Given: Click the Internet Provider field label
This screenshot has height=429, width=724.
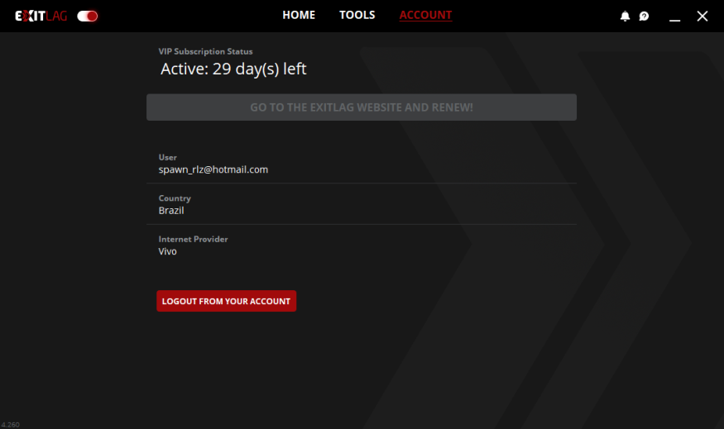Looking at the screenshot, I should click(x=193, y=239).
